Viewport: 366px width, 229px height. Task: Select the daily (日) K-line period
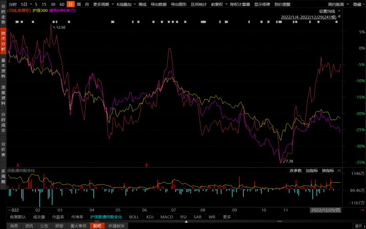point(70,4)
